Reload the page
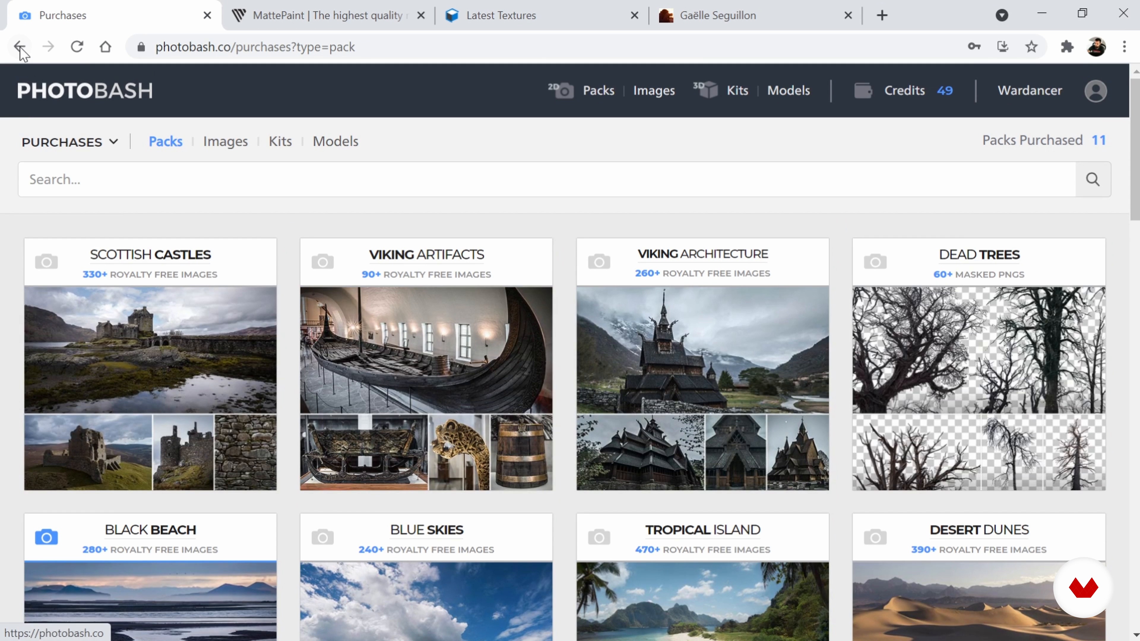The height and width of the screenshot is (641, 1140). click(77, 47)
